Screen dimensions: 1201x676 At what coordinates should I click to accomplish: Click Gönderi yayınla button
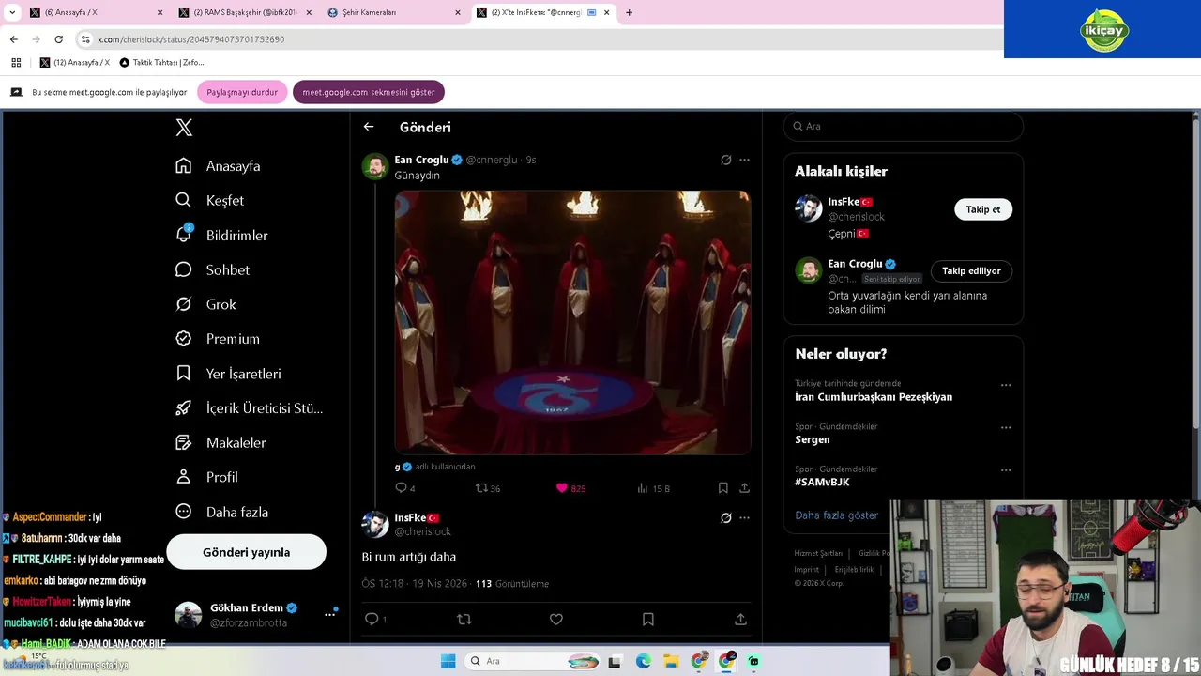tap(246, 552)
